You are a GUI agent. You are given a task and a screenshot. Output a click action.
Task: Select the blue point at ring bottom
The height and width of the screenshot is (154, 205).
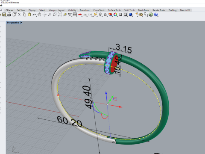(111, 137)
